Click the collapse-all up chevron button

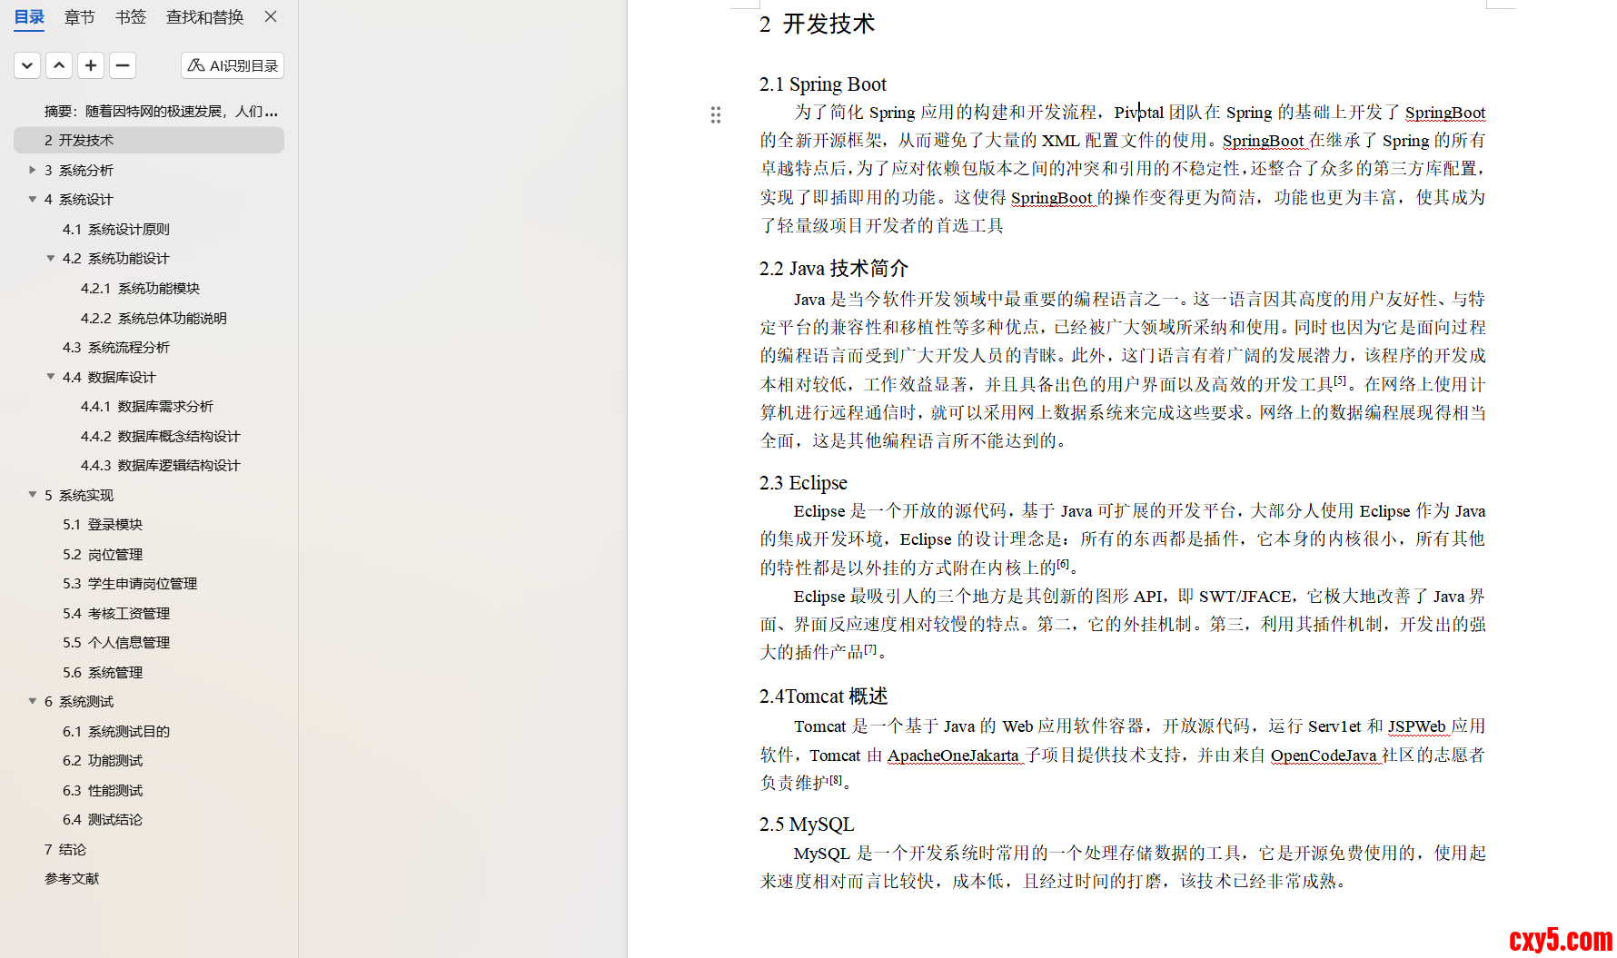coord(59,65)
